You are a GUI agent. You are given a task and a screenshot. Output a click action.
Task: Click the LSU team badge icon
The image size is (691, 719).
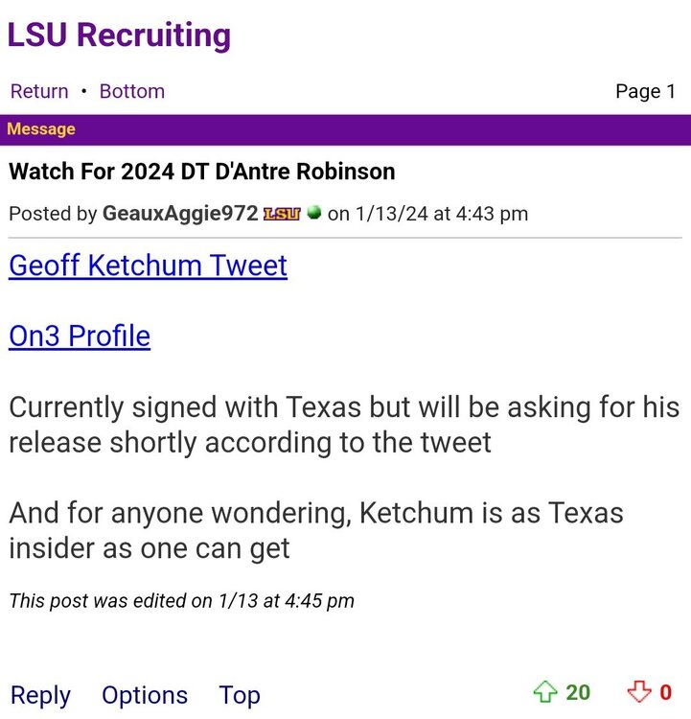282,214
